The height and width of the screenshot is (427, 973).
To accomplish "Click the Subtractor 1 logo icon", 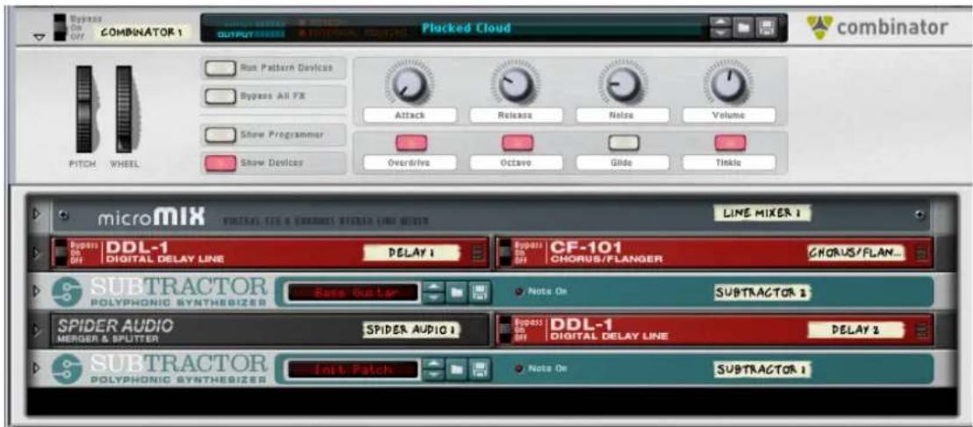I will (67, 370).
